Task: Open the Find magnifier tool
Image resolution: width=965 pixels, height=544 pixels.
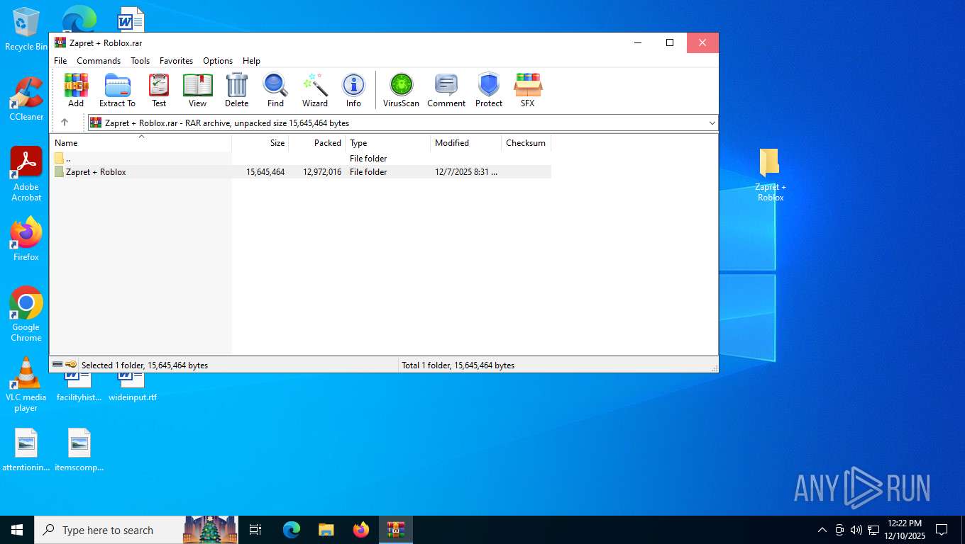Action: coord(275,90)
